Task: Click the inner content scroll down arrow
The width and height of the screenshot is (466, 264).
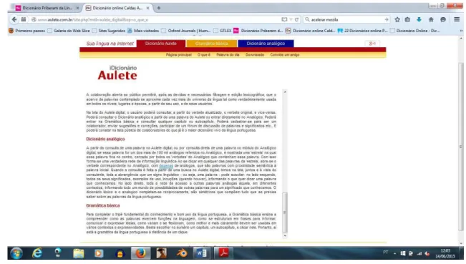Action: [x=285, y=236]
